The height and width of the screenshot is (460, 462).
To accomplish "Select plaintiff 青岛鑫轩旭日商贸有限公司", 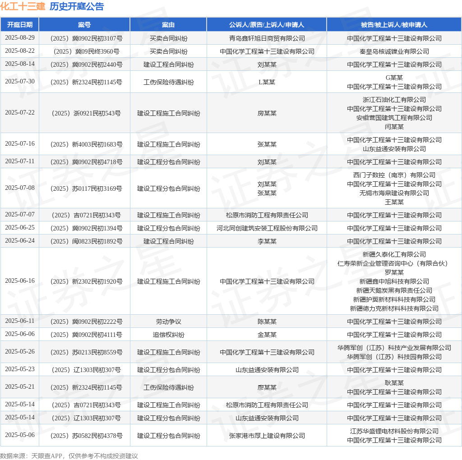I will tap(267, 38).
